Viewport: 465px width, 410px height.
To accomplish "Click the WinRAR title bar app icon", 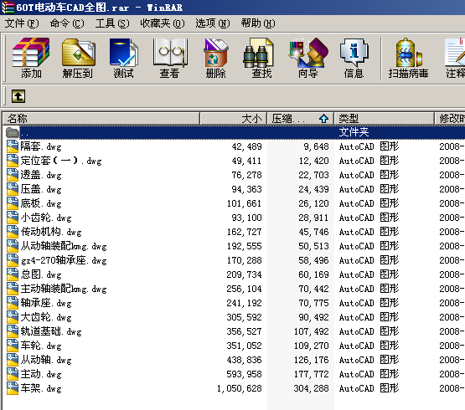I will (x=8, y=7).
